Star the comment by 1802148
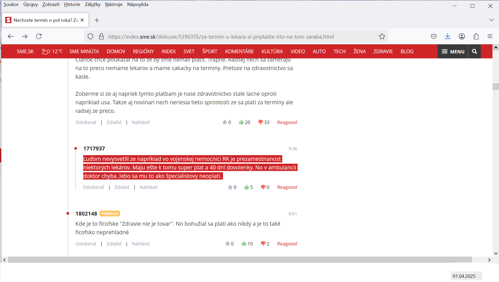 pyautogui.click(x=227, y=244)
